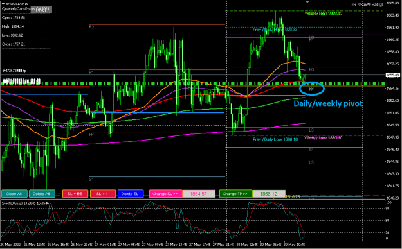Screen dimensions: 402x249
Task: Click the R2 pivot level label
Action: tap(91, 26)
